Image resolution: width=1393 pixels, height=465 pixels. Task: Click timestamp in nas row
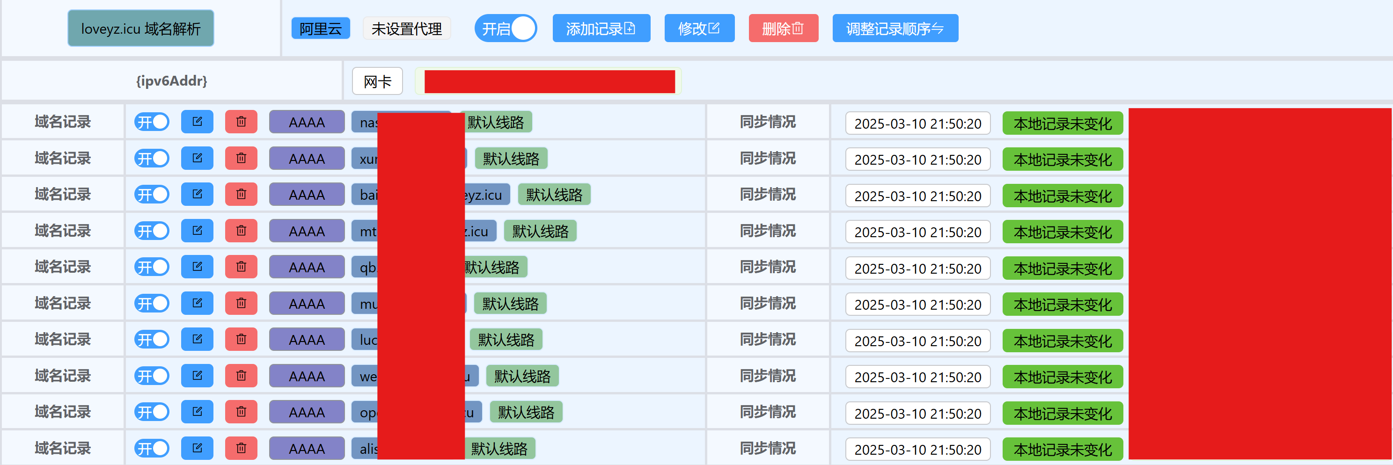point(918,124)
